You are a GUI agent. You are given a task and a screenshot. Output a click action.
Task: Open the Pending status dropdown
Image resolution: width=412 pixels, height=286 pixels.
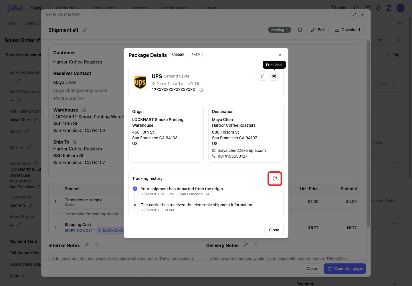point(280,30)
